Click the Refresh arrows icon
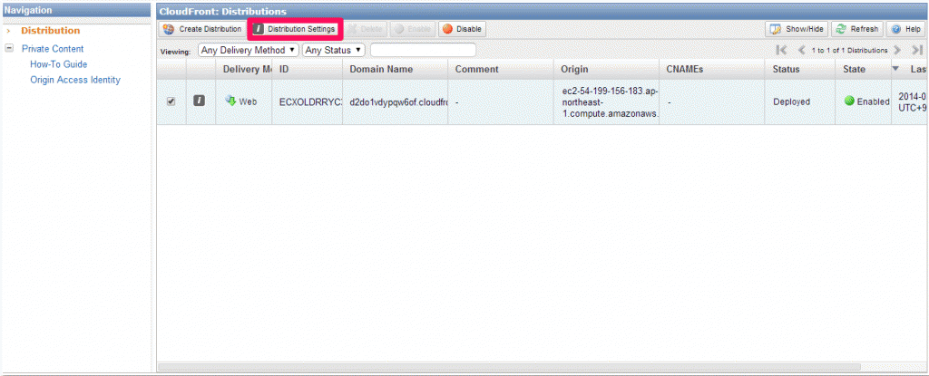 coord(841,29)
